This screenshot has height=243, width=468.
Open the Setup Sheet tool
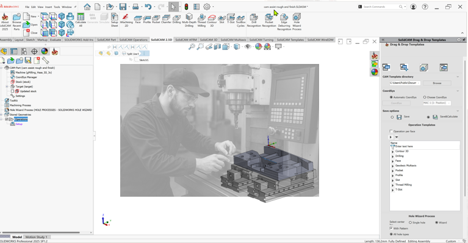(x=115, y=20)
